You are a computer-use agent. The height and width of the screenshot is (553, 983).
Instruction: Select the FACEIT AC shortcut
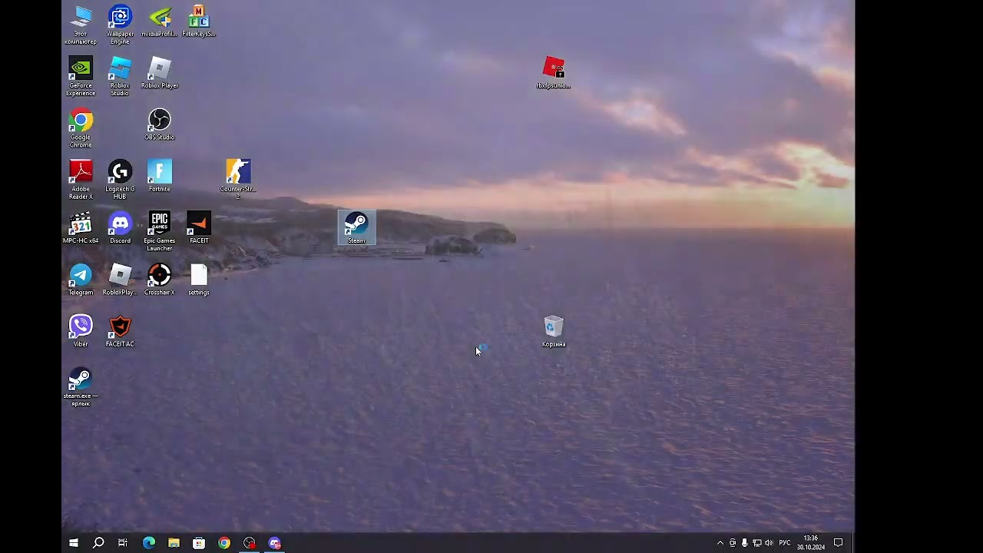[120, 331]
